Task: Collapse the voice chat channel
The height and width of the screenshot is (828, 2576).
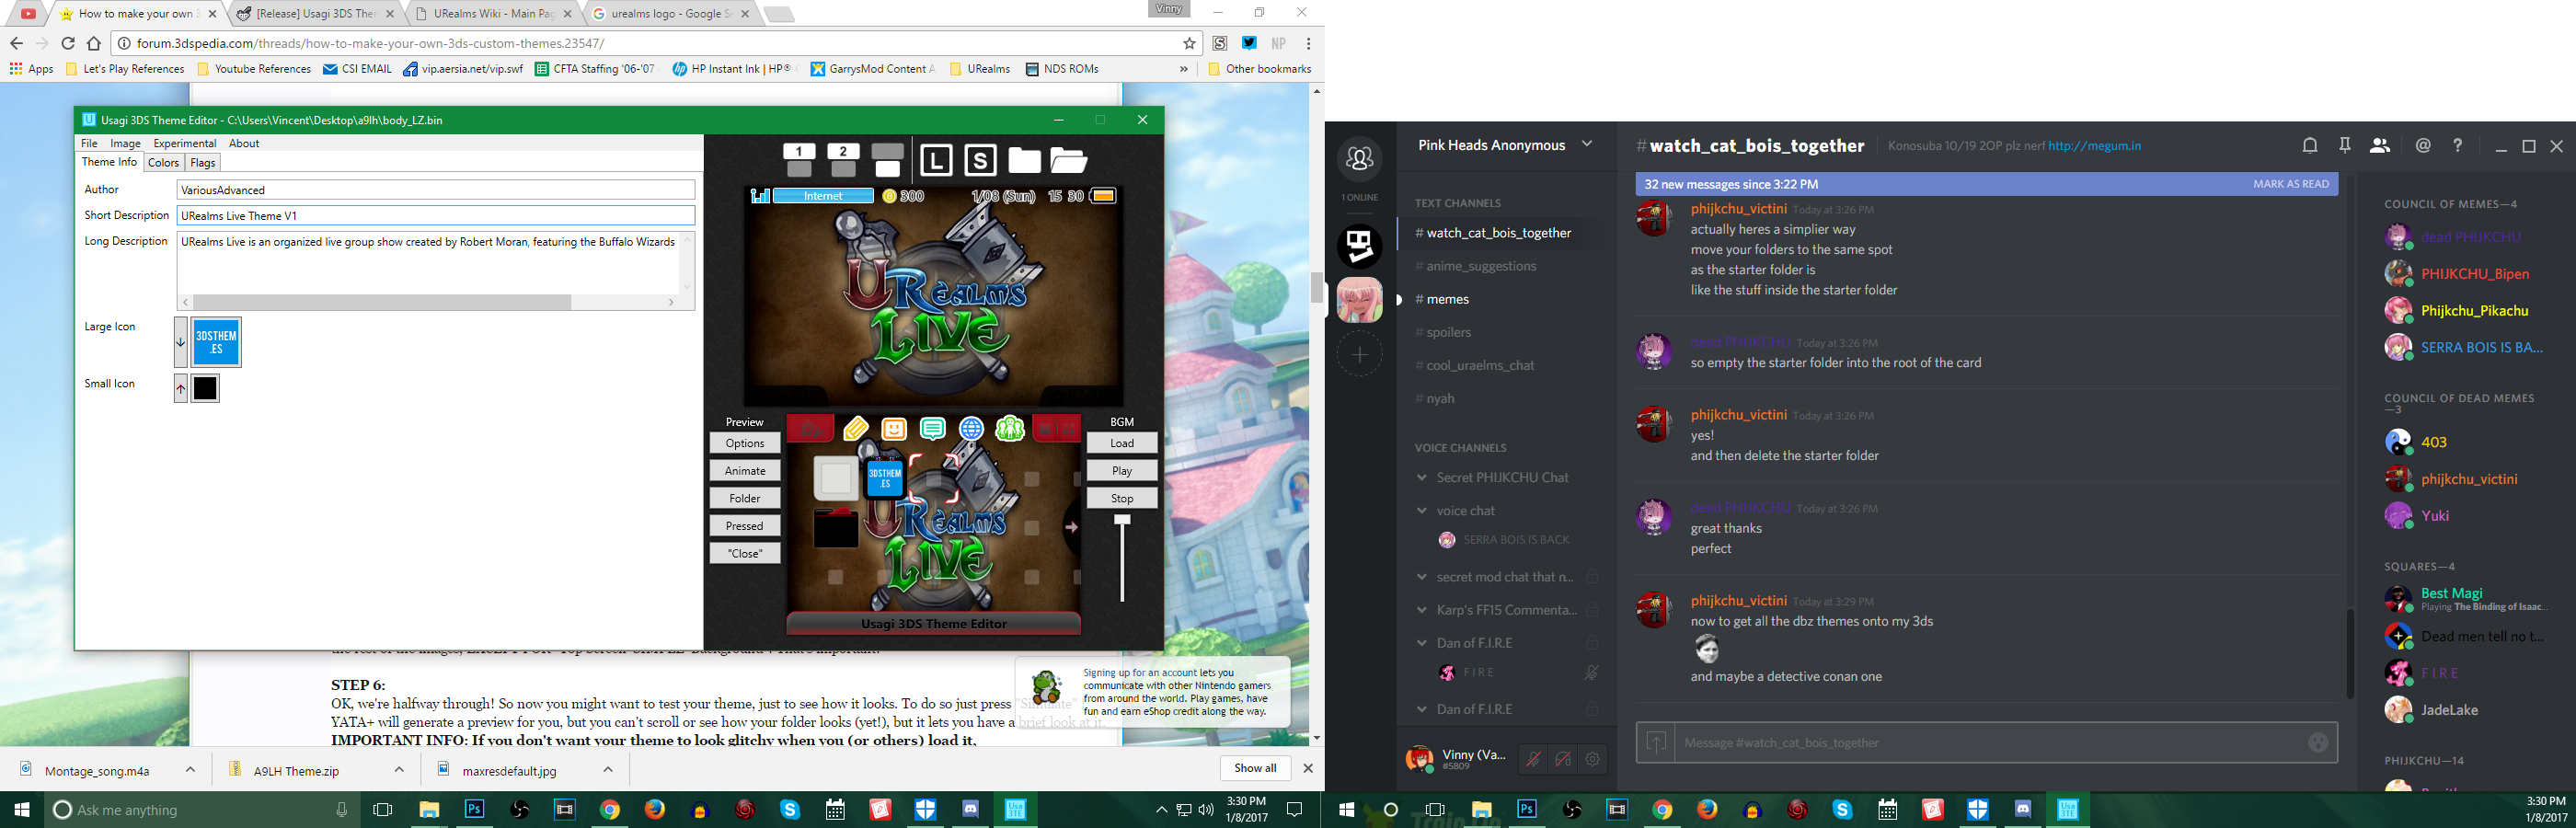Action: click(x=1422, y=511)
